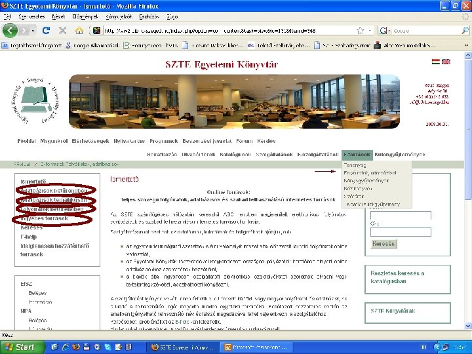The image size is (472, 354).
Task: Open the Nézet menu
Action: tap(58, 17)
